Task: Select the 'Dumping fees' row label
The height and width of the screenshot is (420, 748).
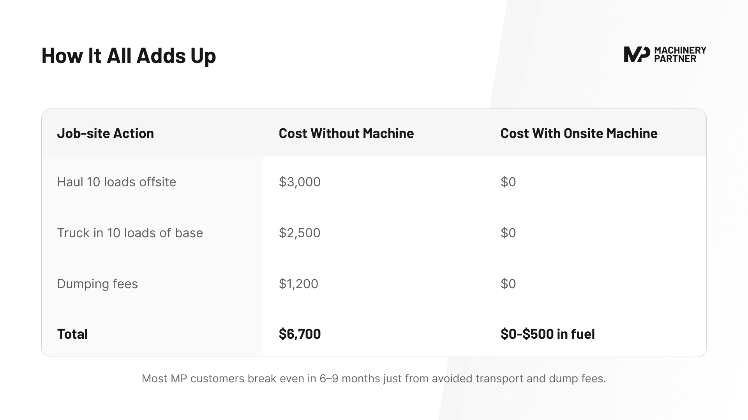Action: coord(97,284)
